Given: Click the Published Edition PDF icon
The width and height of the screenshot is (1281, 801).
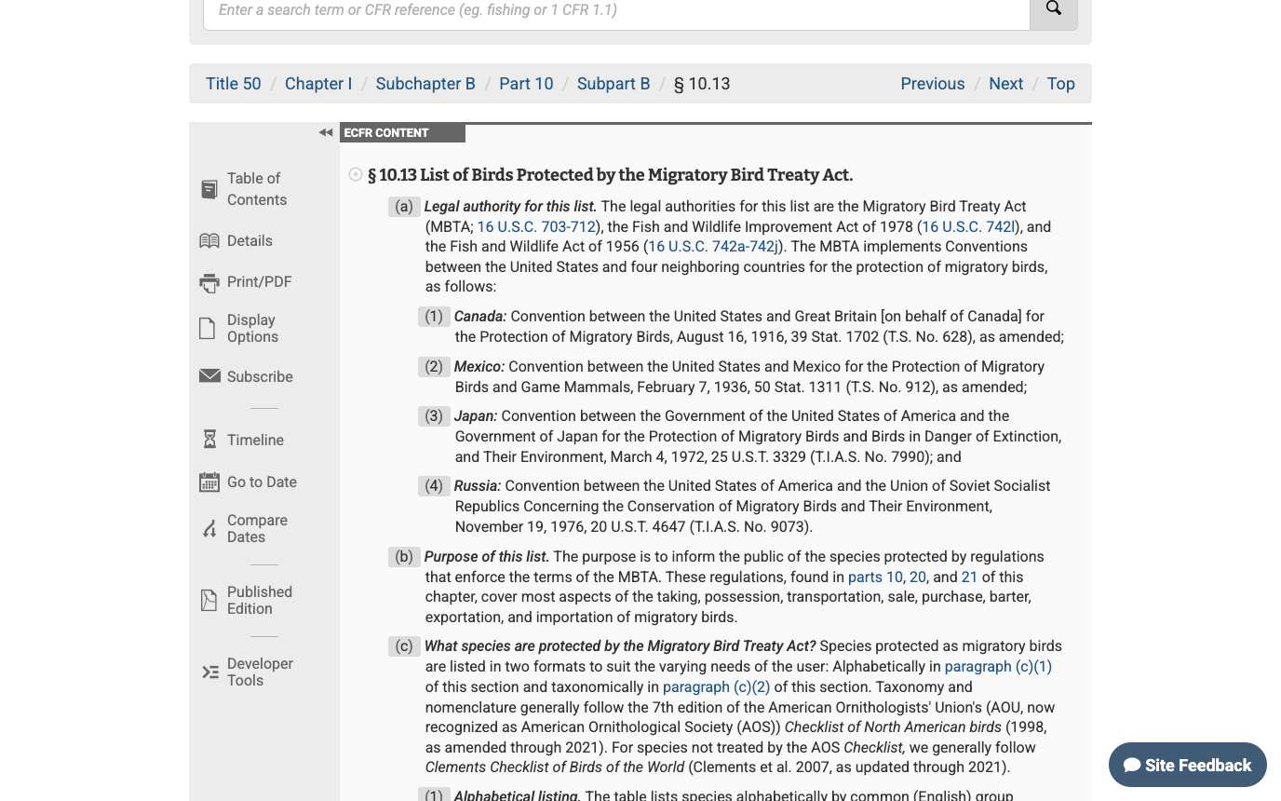Looking at the screenshot, I should click(x=209, y=601).
